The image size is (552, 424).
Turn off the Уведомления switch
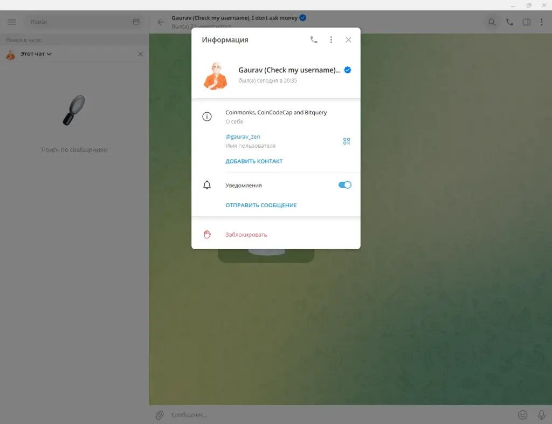(344, 185)
